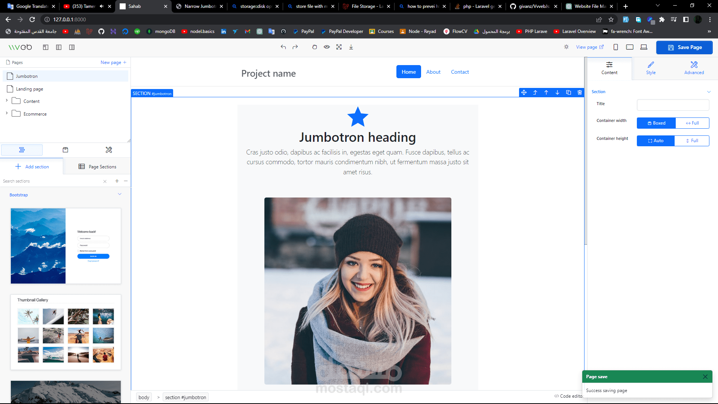Set container height to Full
Viewport: 718px width, 404px height.
pyautogui.click(x=692, y=141)
